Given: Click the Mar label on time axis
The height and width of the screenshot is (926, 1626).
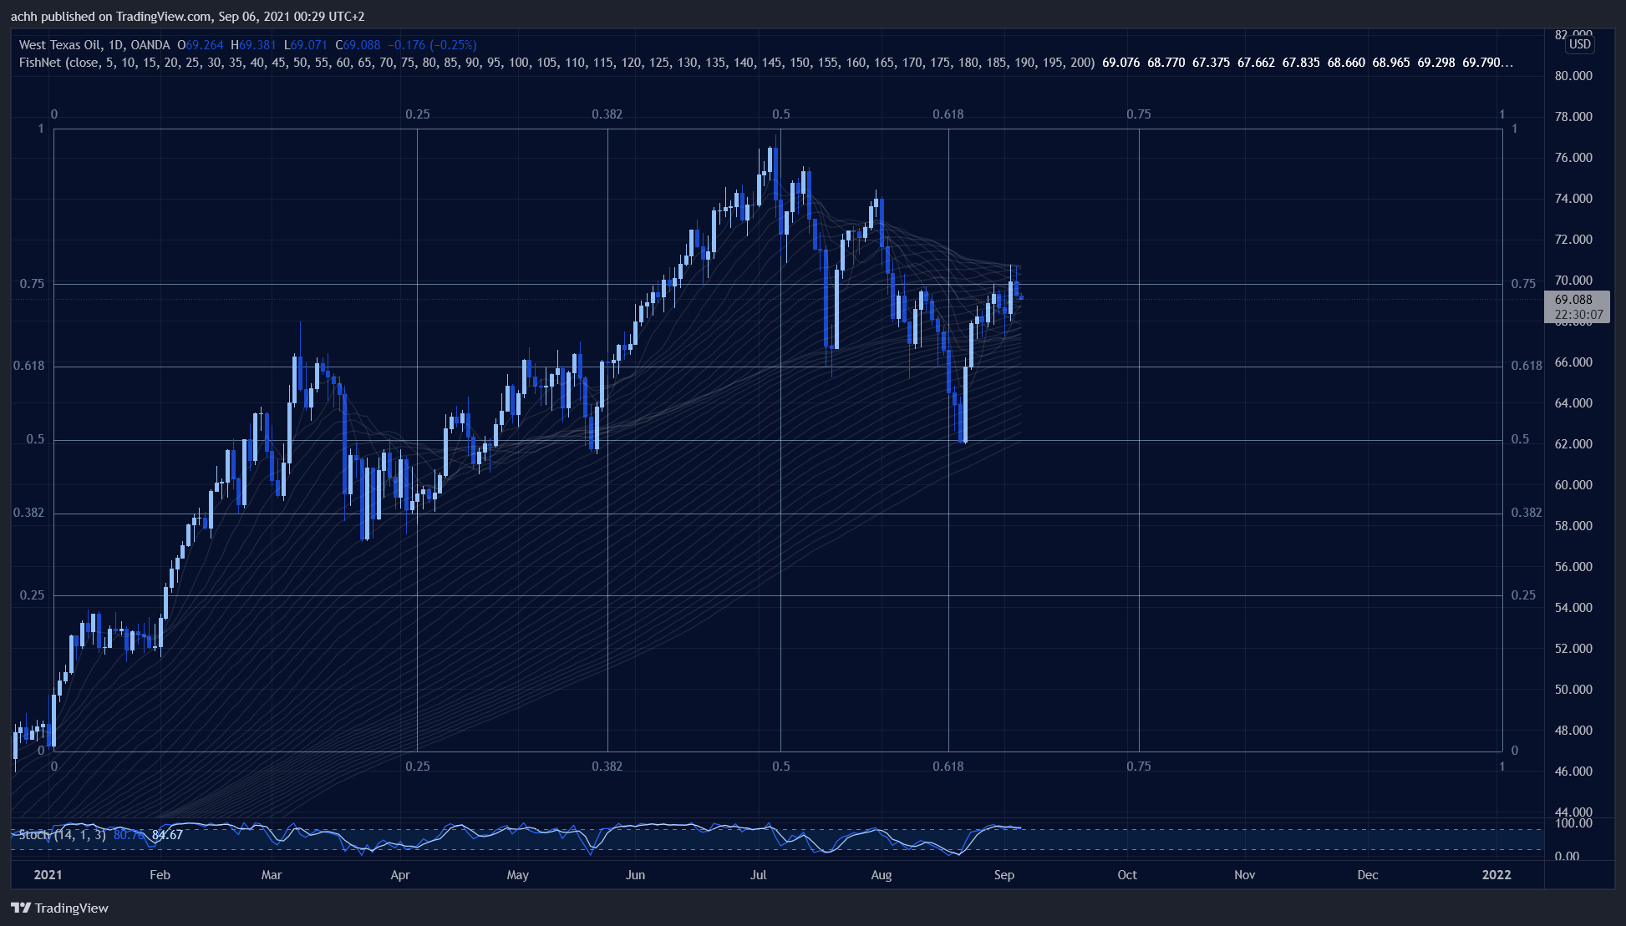Looking at the screenshot, I should click(x=272, y=875).
